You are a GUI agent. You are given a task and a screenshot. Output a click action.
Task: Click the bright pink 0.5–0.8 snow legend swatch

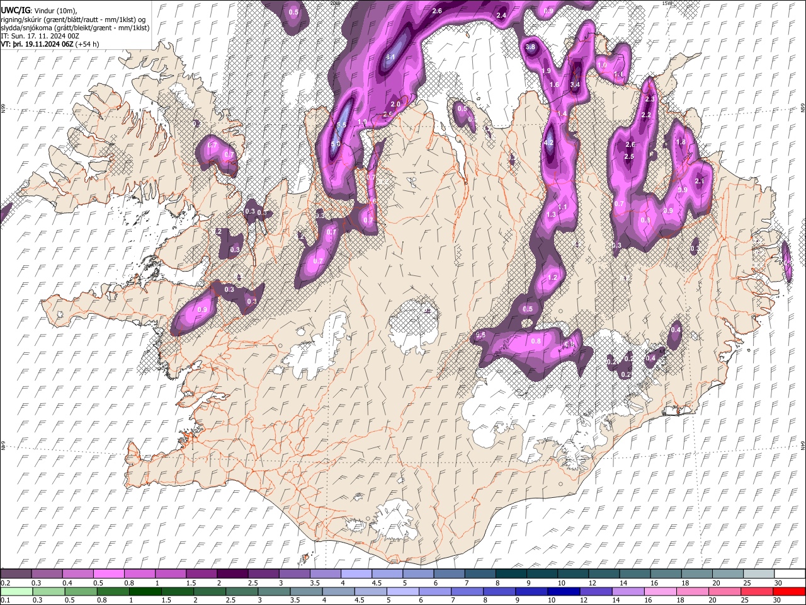pos(109,573)
